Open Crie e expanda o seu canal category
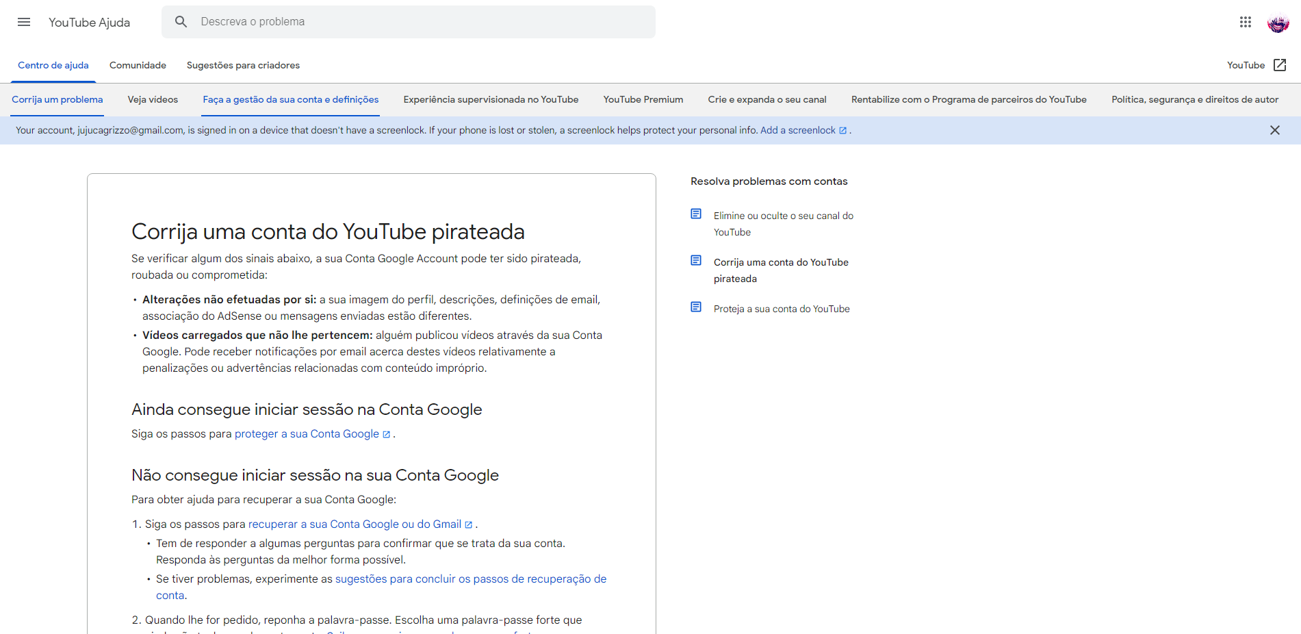 (x=767, y=100)
